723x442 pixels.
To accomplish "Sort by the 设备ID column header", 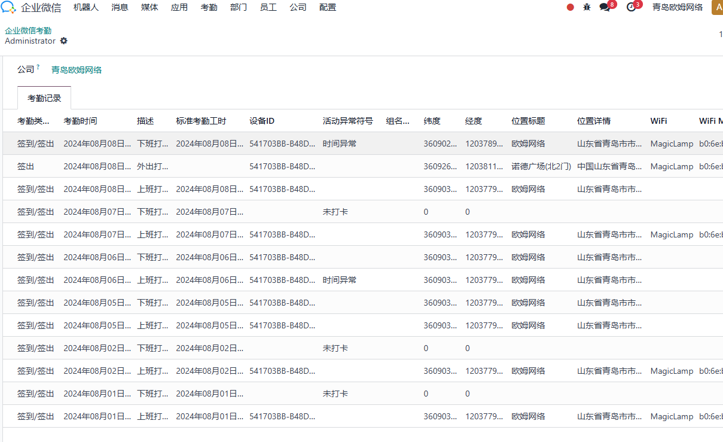I will [x=262, y=121].
